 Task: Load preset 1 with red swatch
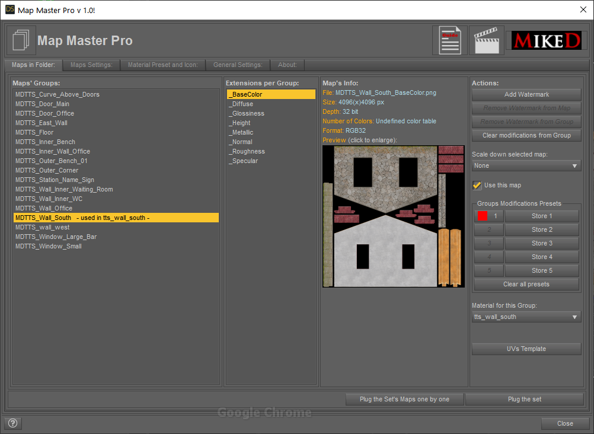coord(488,216)
